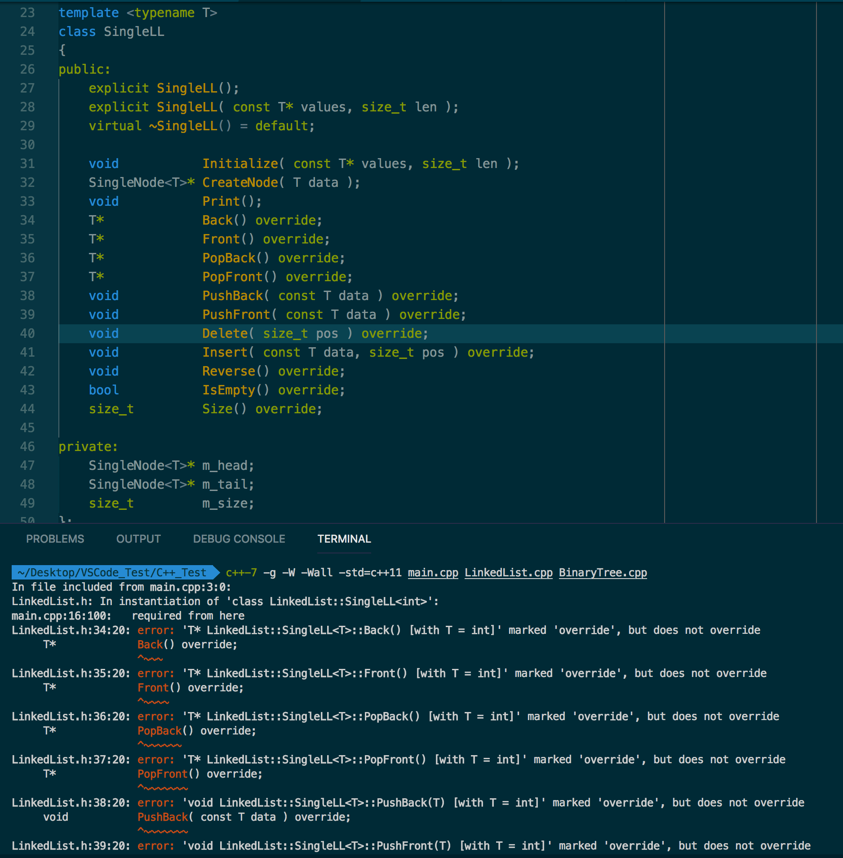Click 'CreateNode' method name

pyautogui.click(x=240, y=182)
